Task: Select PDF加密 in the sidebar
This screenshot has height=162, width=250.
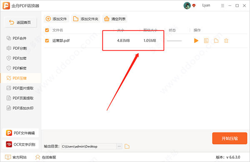Action: (21, 58)
